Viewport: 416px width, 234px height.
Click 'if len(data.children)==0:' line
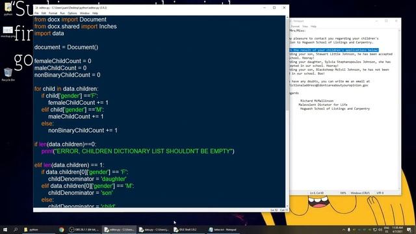pyautogui.click(x=65, y=144)
